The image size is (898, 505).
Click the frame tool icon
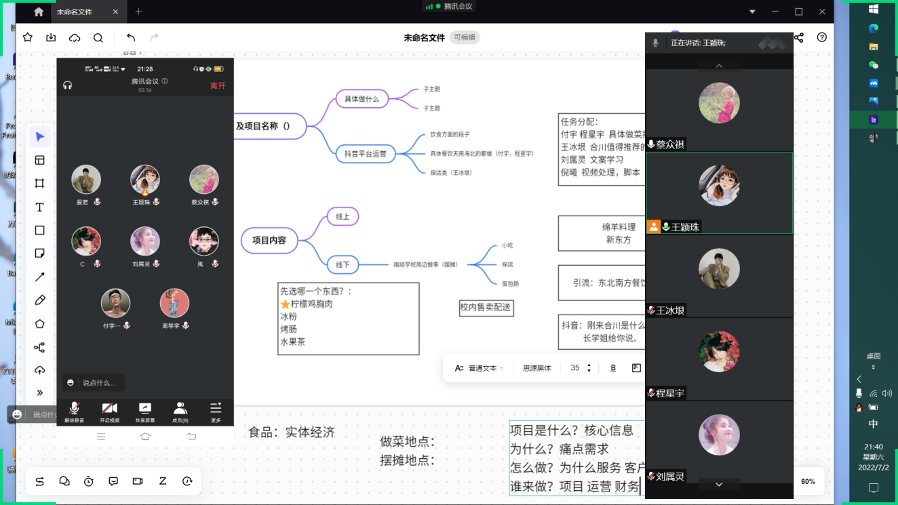40,184
